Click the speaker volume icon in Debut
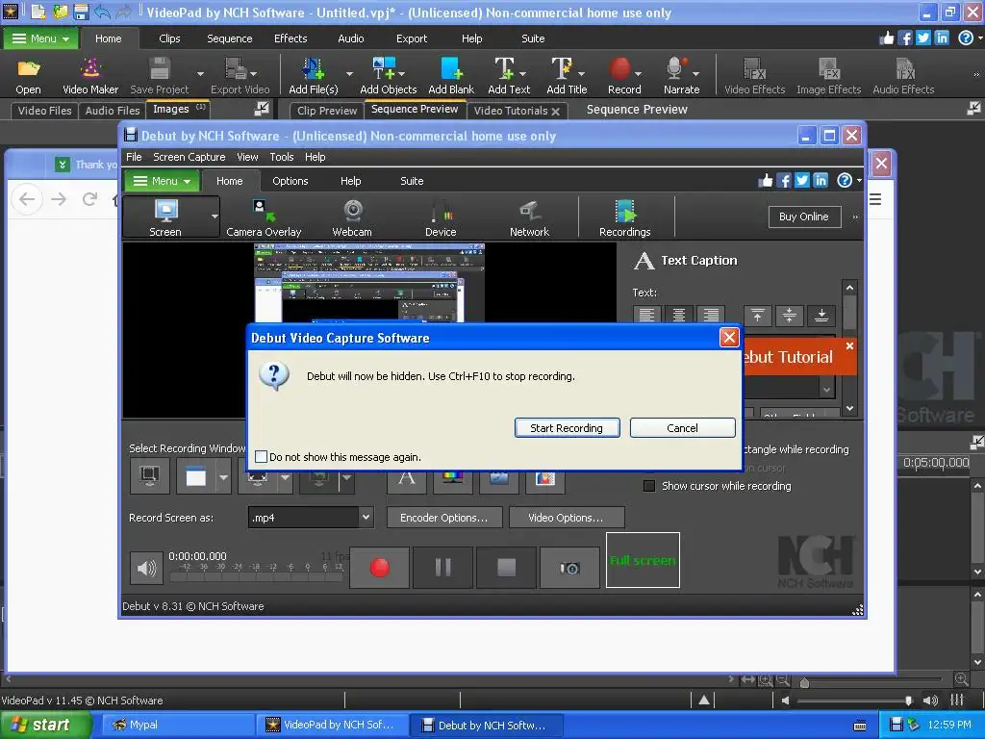985x739 pixels. 146,568
